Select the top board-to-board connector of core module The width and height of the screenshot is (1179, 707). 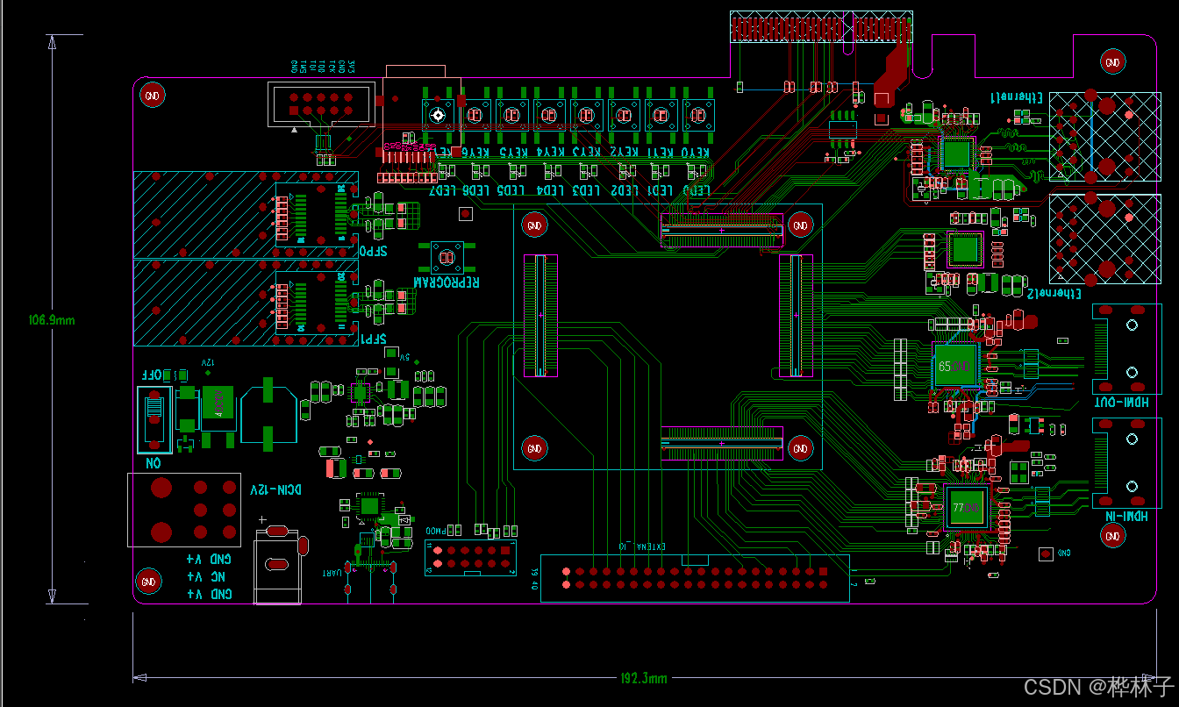[x=721, y=230]
